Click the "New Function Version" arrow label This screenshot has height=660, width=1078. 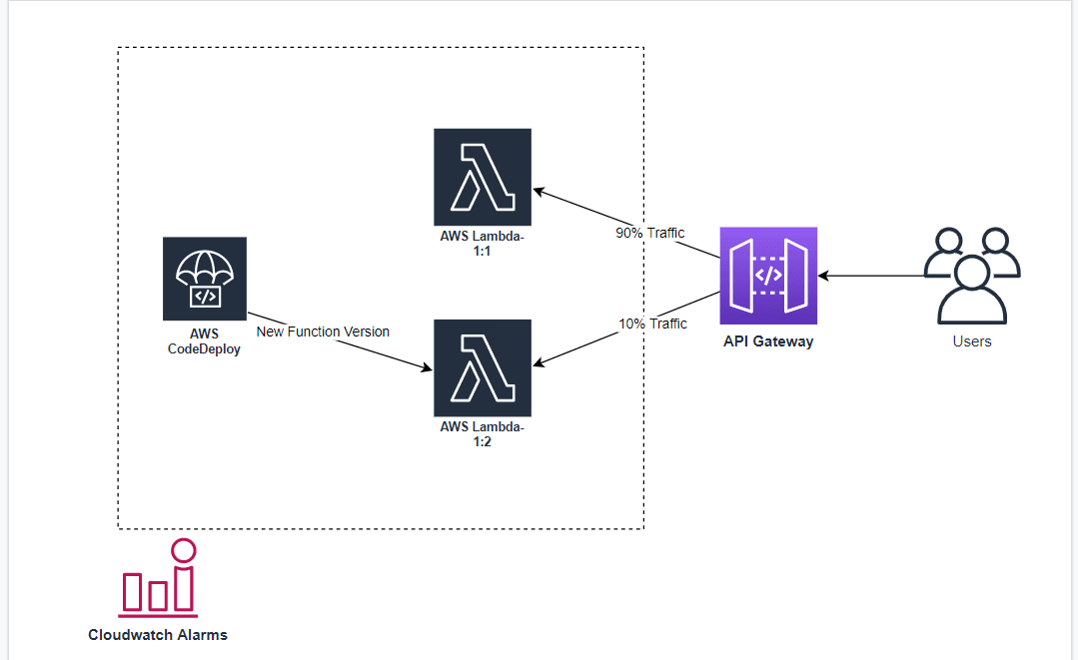point(323,331)
